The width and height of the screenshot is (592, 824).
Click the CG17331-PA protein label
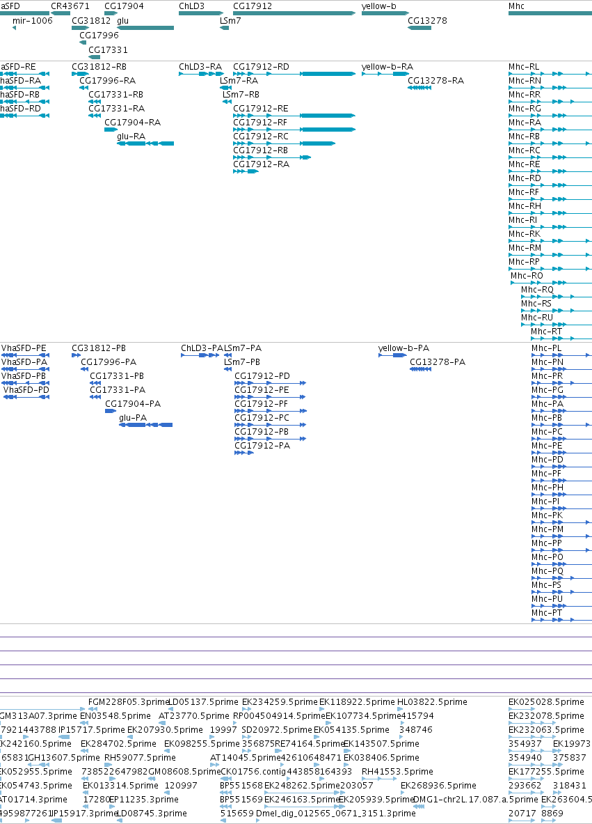pos(118,390)
